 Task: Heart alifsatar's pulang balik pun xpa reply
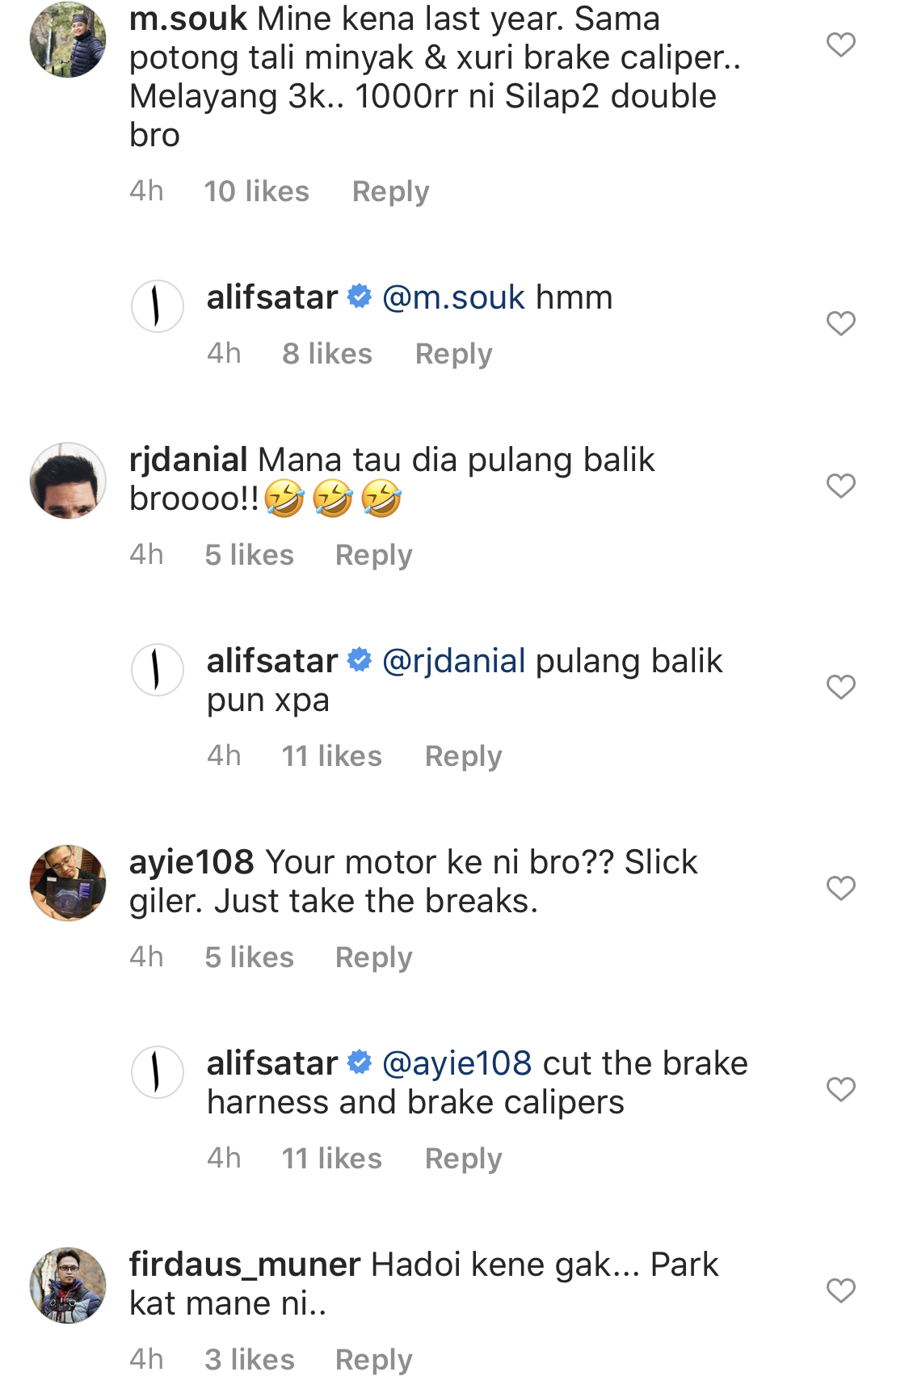[x=840, y=687]
